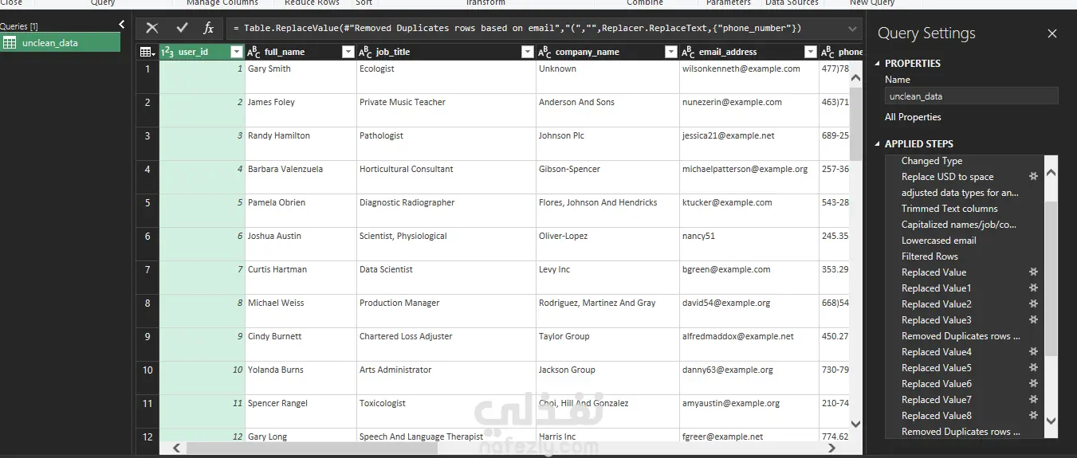Open settings gear for Replace USD to space
1077x458 pixels.
(x=1033, y=177)
